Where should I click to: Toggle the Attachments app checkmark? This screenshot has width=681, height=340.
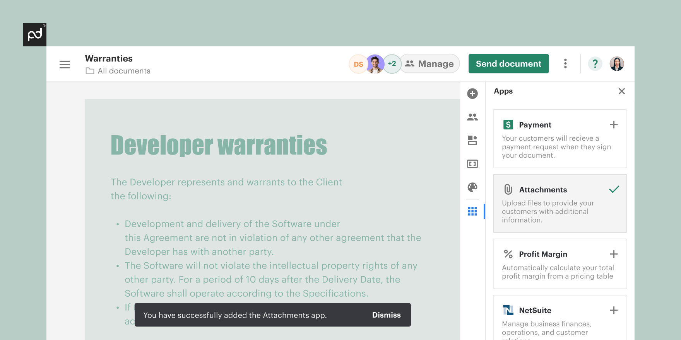pyautogui.click(x=614, y=189)
